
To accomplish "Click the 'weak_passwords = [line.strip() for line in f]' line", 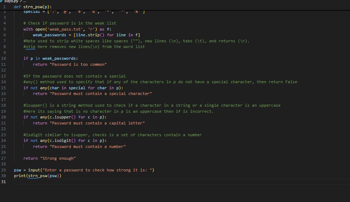I will pos(86,35).
